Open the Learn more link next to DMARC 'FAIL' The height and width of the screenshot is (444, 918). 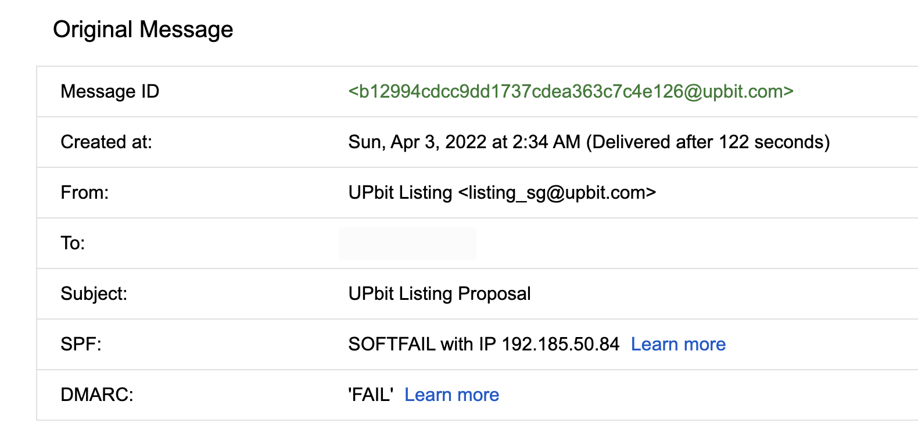pos(451,395)
